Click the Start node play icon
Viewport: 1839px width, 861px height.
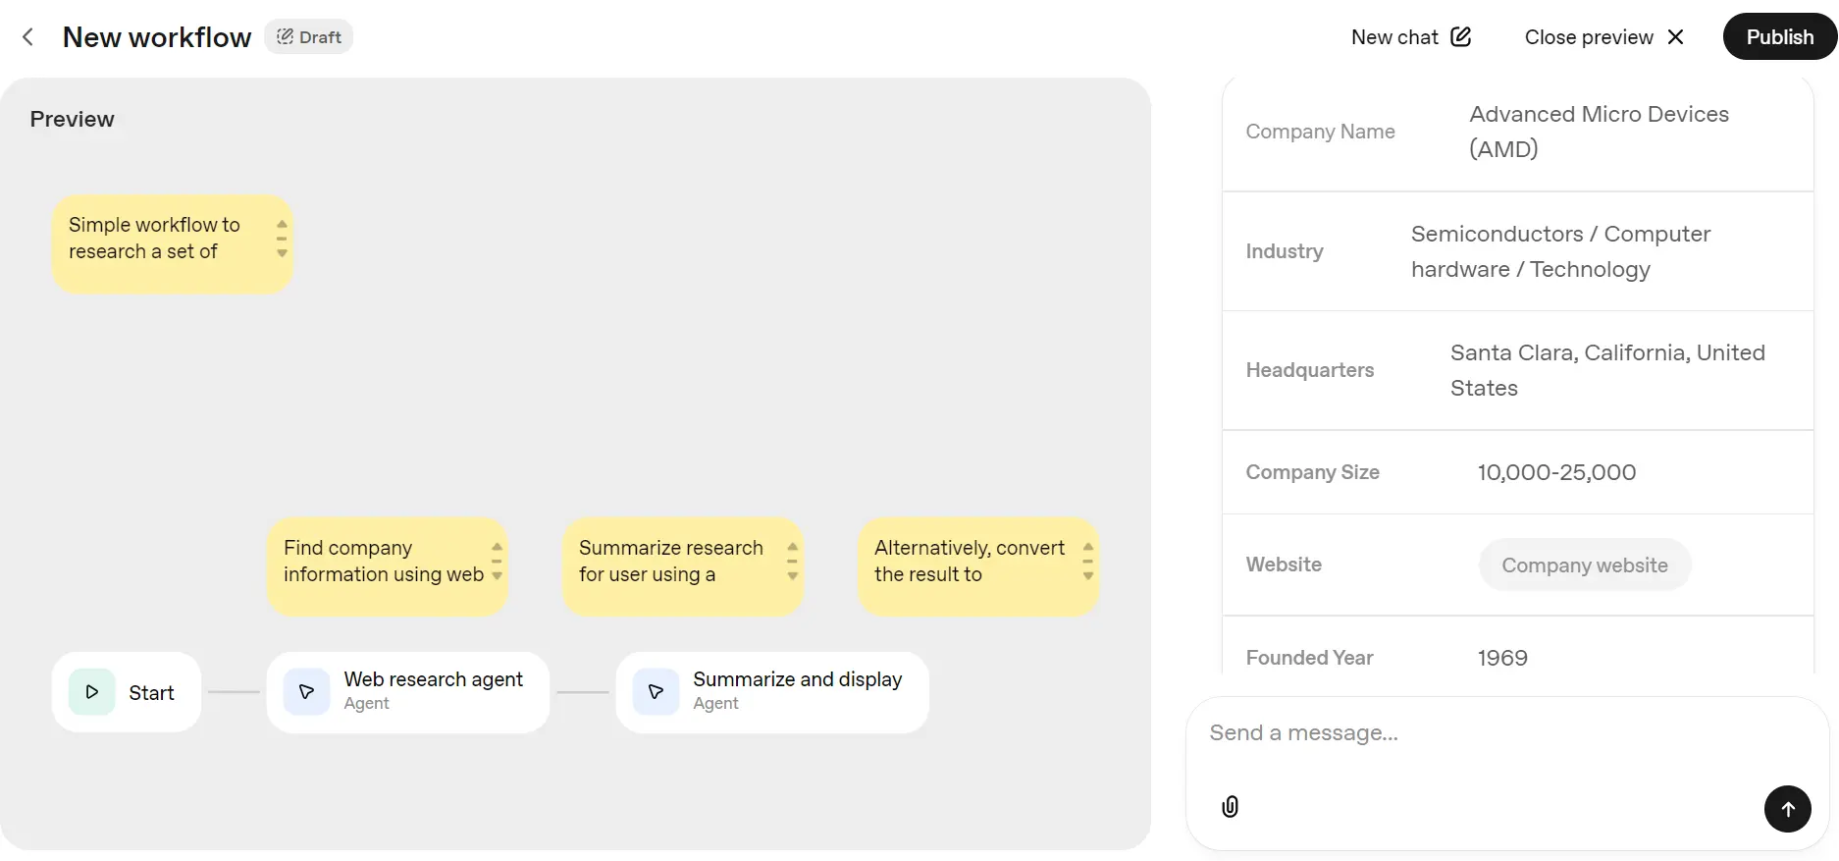91,692
